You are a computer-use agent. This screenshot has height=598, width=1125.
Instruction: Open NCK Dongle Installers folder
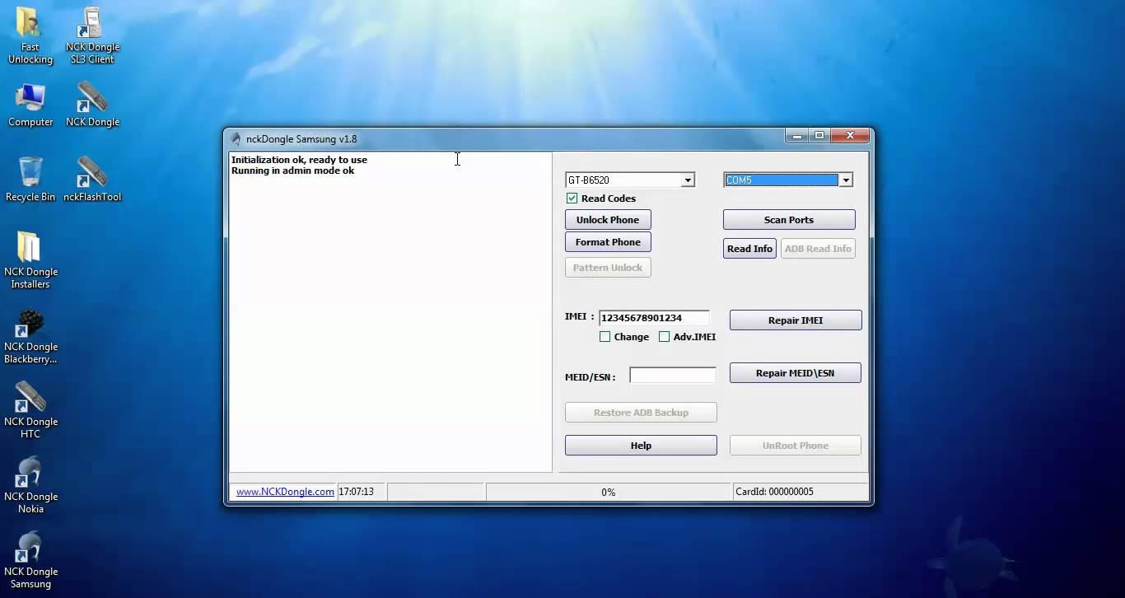coord(30,259)
